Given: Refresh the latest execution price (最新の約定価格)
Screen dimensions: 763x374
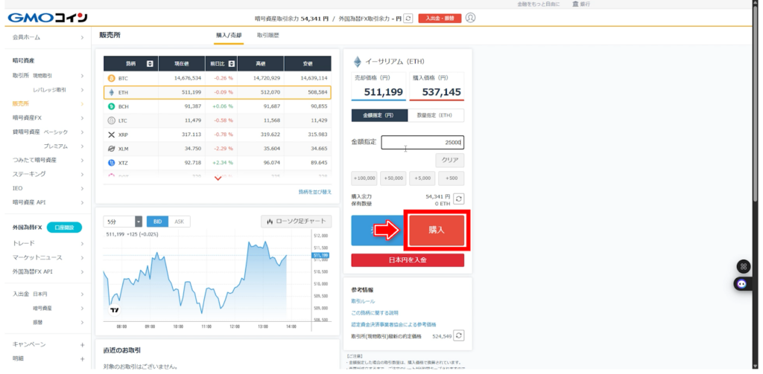Looking at the screenshot, I should tap(459, 335).
